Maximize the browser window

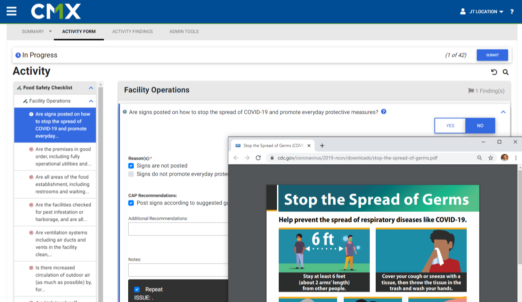(x=499, y=142)
